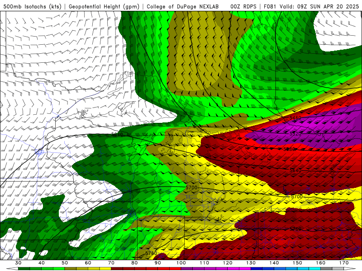This screenshot has width=362, height=271.
Task: Click the color bar tick label 130
Action: pyautogui.click(x=251, y=263)
